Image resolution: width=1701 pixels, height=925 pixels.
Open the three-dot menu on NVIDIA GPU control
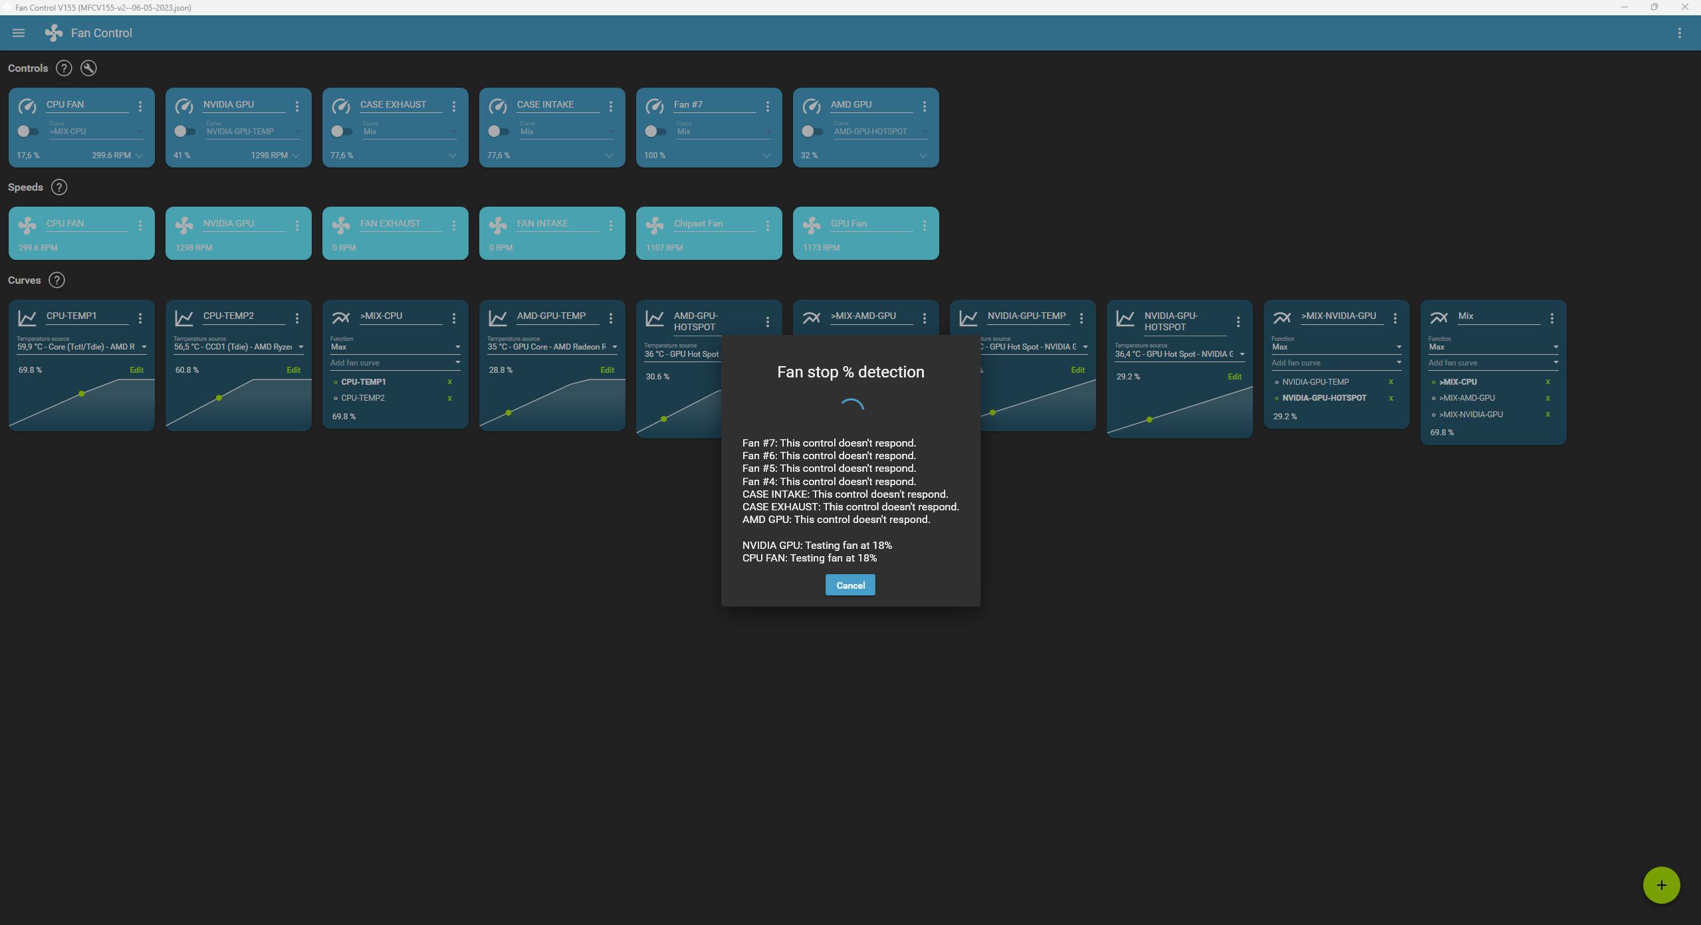pyautogui.click(x=297, y=106)
